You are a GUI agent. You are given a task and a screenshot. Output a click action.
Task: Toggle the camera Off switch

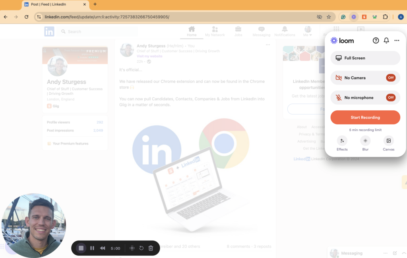click(x=391, y=78)
